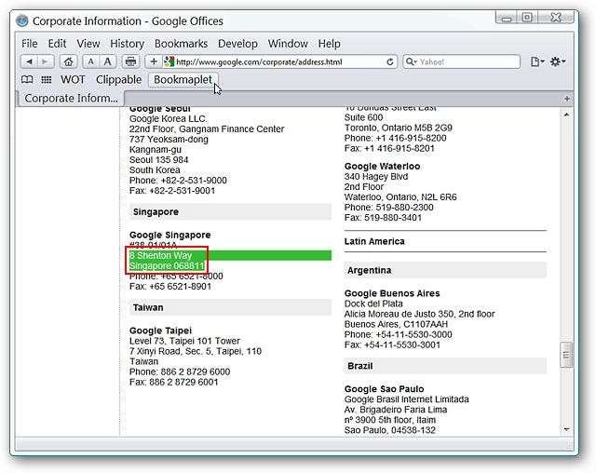This screenshot has height=473, width=596.
Task: Open the Bookmarks menu
Action: [x=180, y=43]
